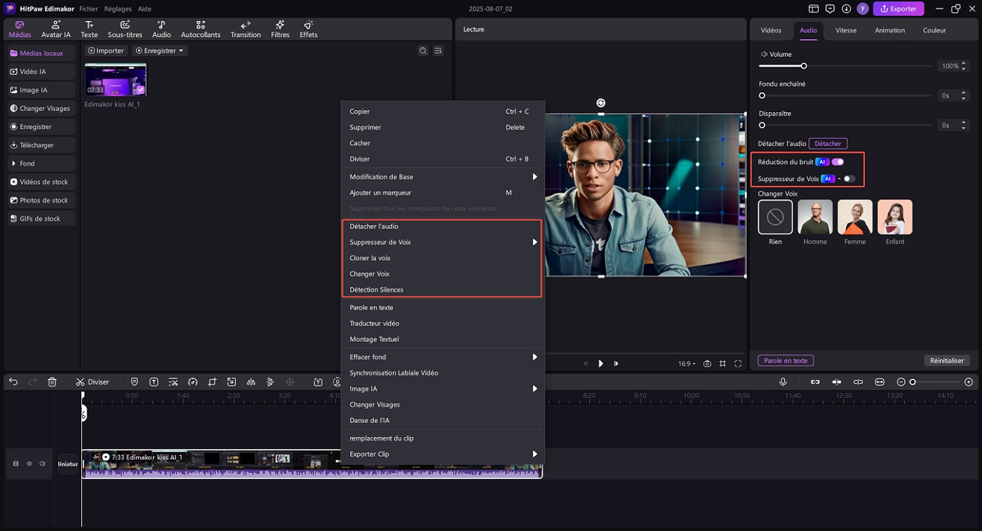Choose the Femme voice changer preset
The height and width of the screenshot is (531, 982).
[855, 217]
